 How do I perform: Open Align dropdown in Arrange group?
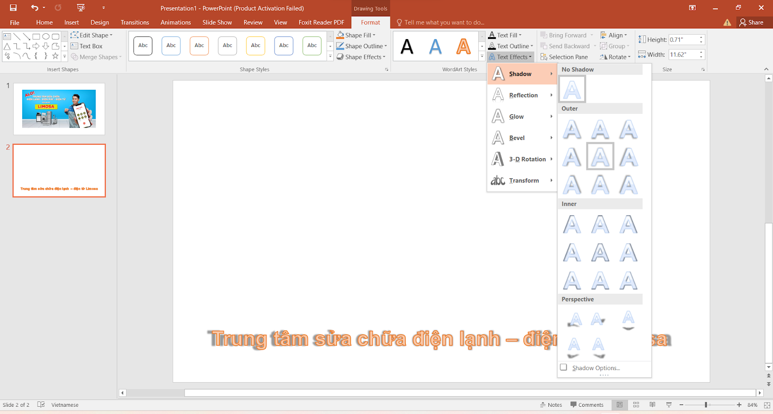point(614,35)
